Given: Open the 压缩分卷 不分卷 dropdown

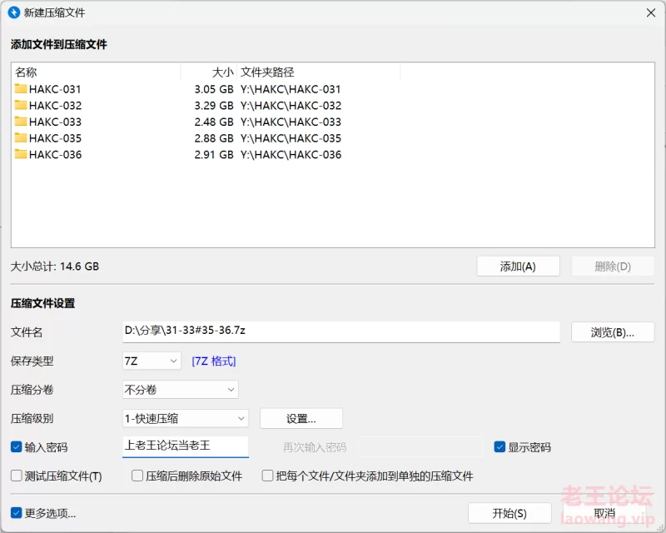Looking at the screenshot, I should 181,390.
